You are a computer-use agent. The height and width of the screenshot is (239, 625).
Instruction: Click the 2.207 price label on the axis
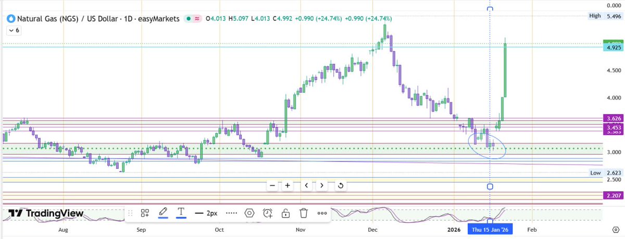(613, 195)
